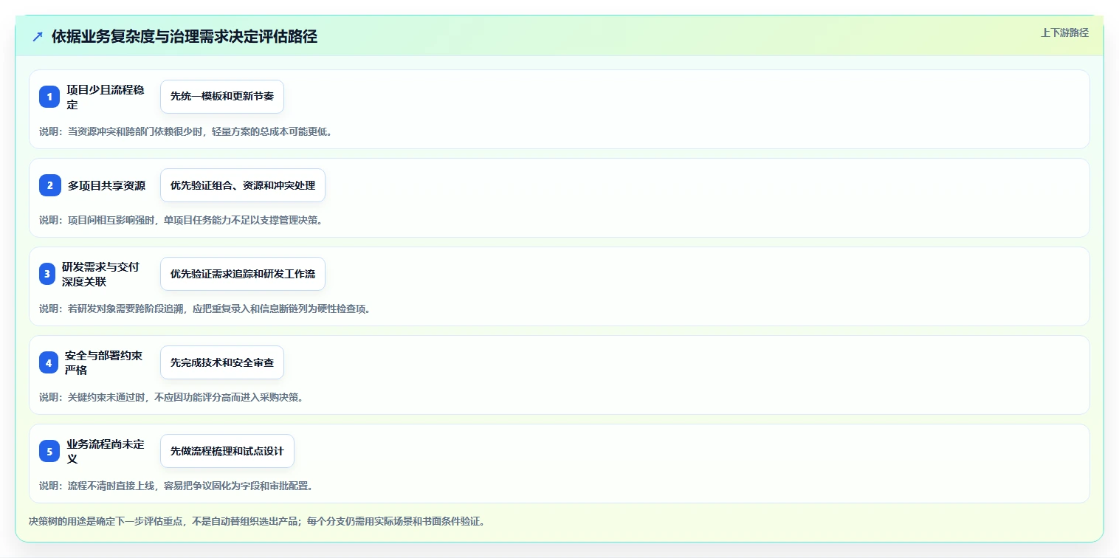Viewport: 1119px width, 558px height.
Task: Select the condition text 研发需求与交付深度关联
Action: click(101, 274)
